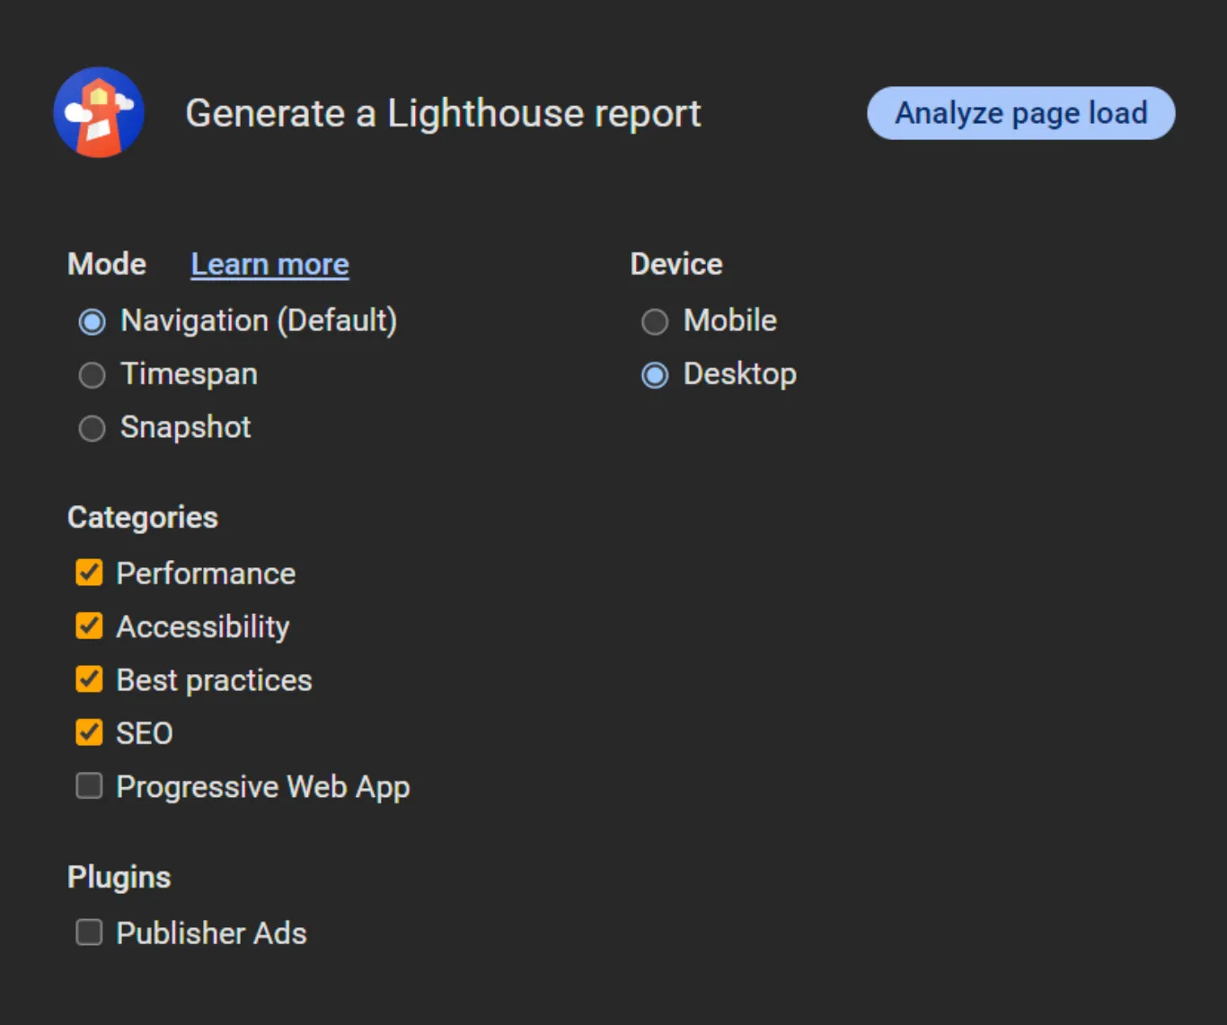Click the Mode section heading
Screen dimensions: 1227x1025
pos(107,264)
